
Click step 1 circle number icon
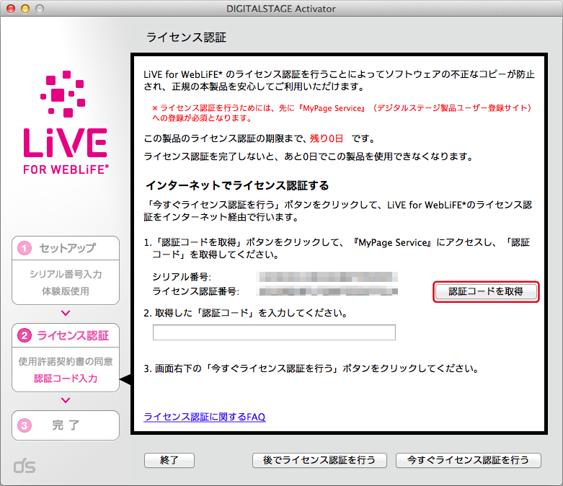pos(25,248)
